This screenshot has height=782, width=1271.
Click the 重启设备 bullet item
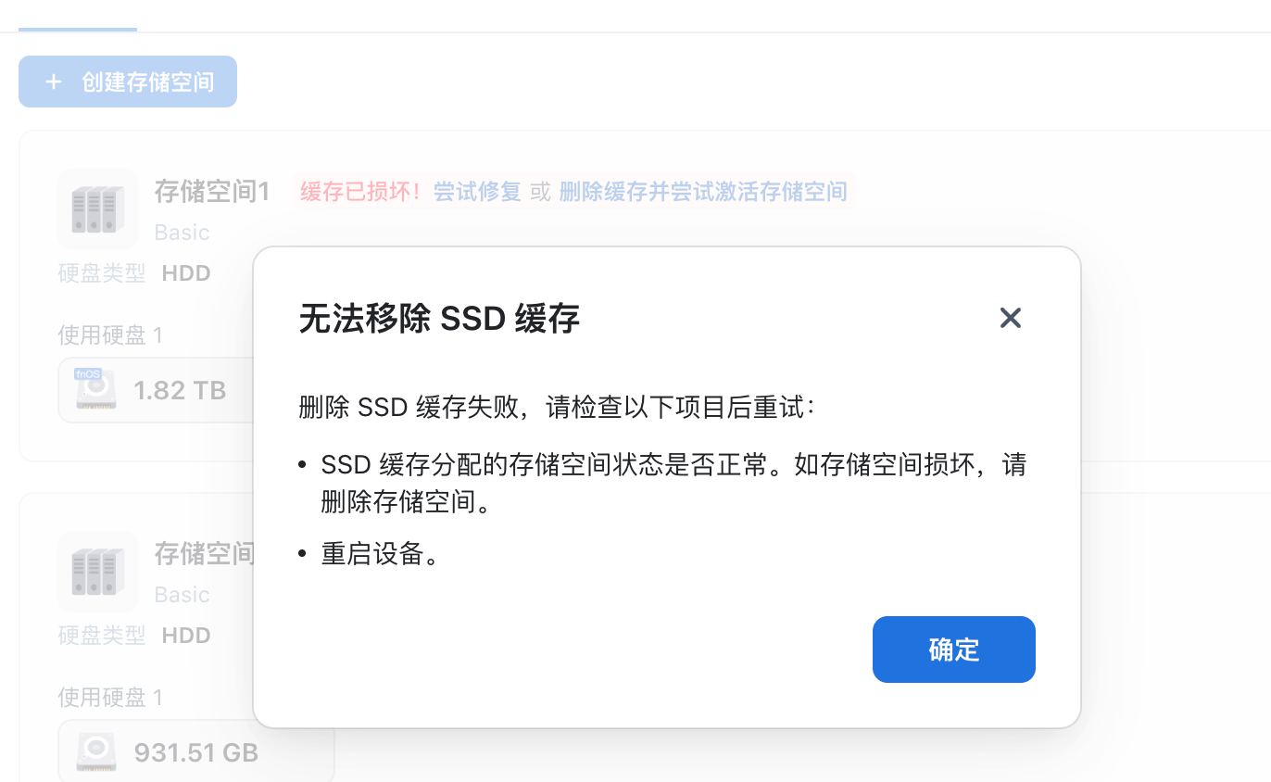point(380,554)
